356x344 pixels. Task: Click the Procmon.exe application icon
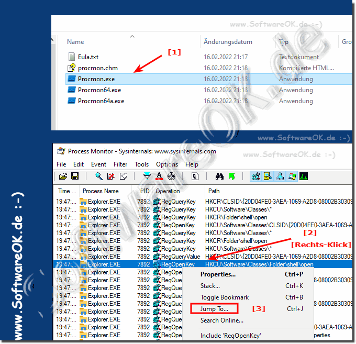(72, 79)
